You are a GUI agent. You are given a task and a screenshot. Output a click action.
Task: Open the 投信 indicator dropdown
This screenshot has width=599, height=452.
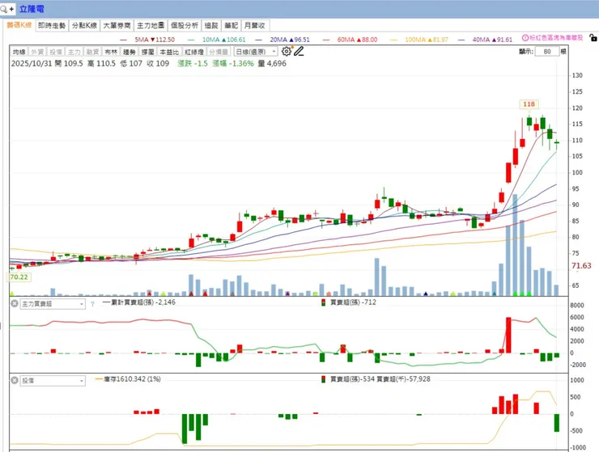pos(53,381)
